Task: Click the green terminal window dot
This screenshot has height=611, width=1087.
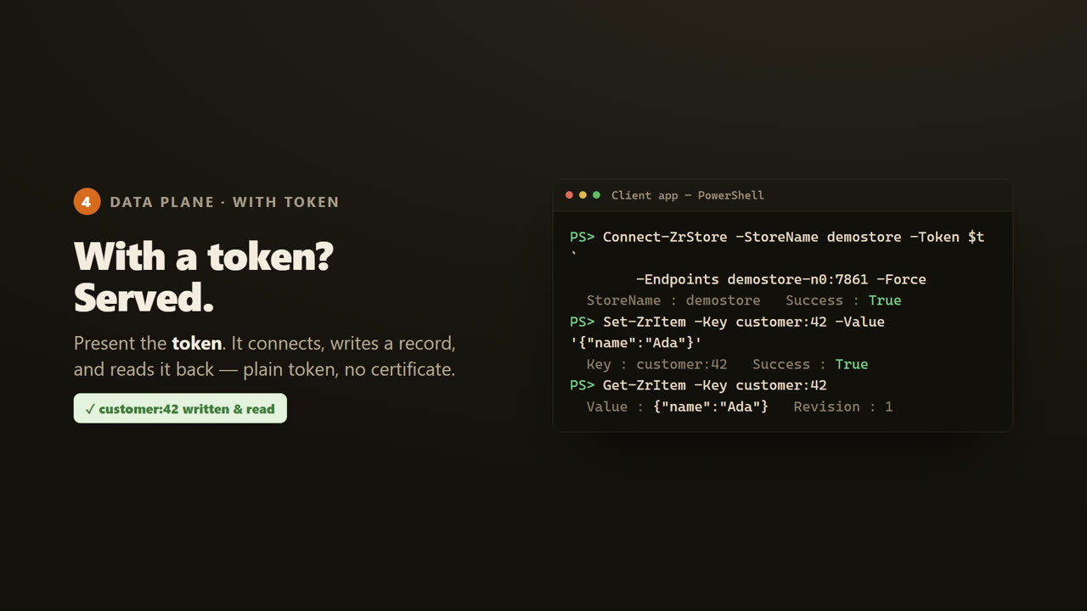Action: (596, 195)
